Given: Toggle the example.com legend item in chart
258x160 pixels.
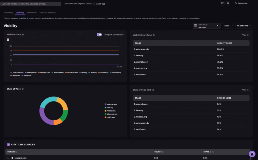Looking at the screenshot, I should click(45, 72).
